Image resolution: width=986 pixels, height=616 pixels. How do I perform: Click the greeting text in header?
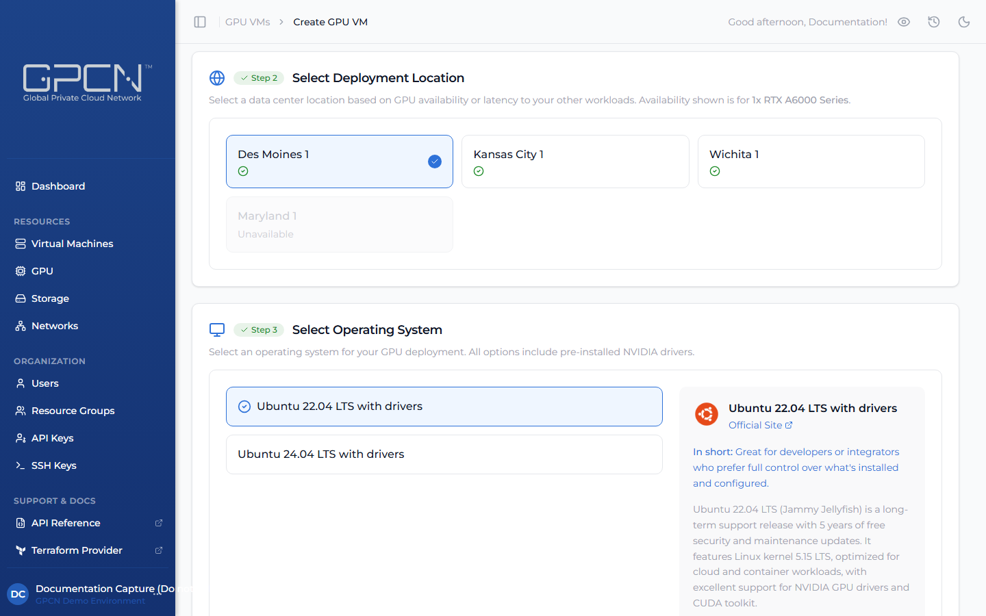click(x=807, y=22)
